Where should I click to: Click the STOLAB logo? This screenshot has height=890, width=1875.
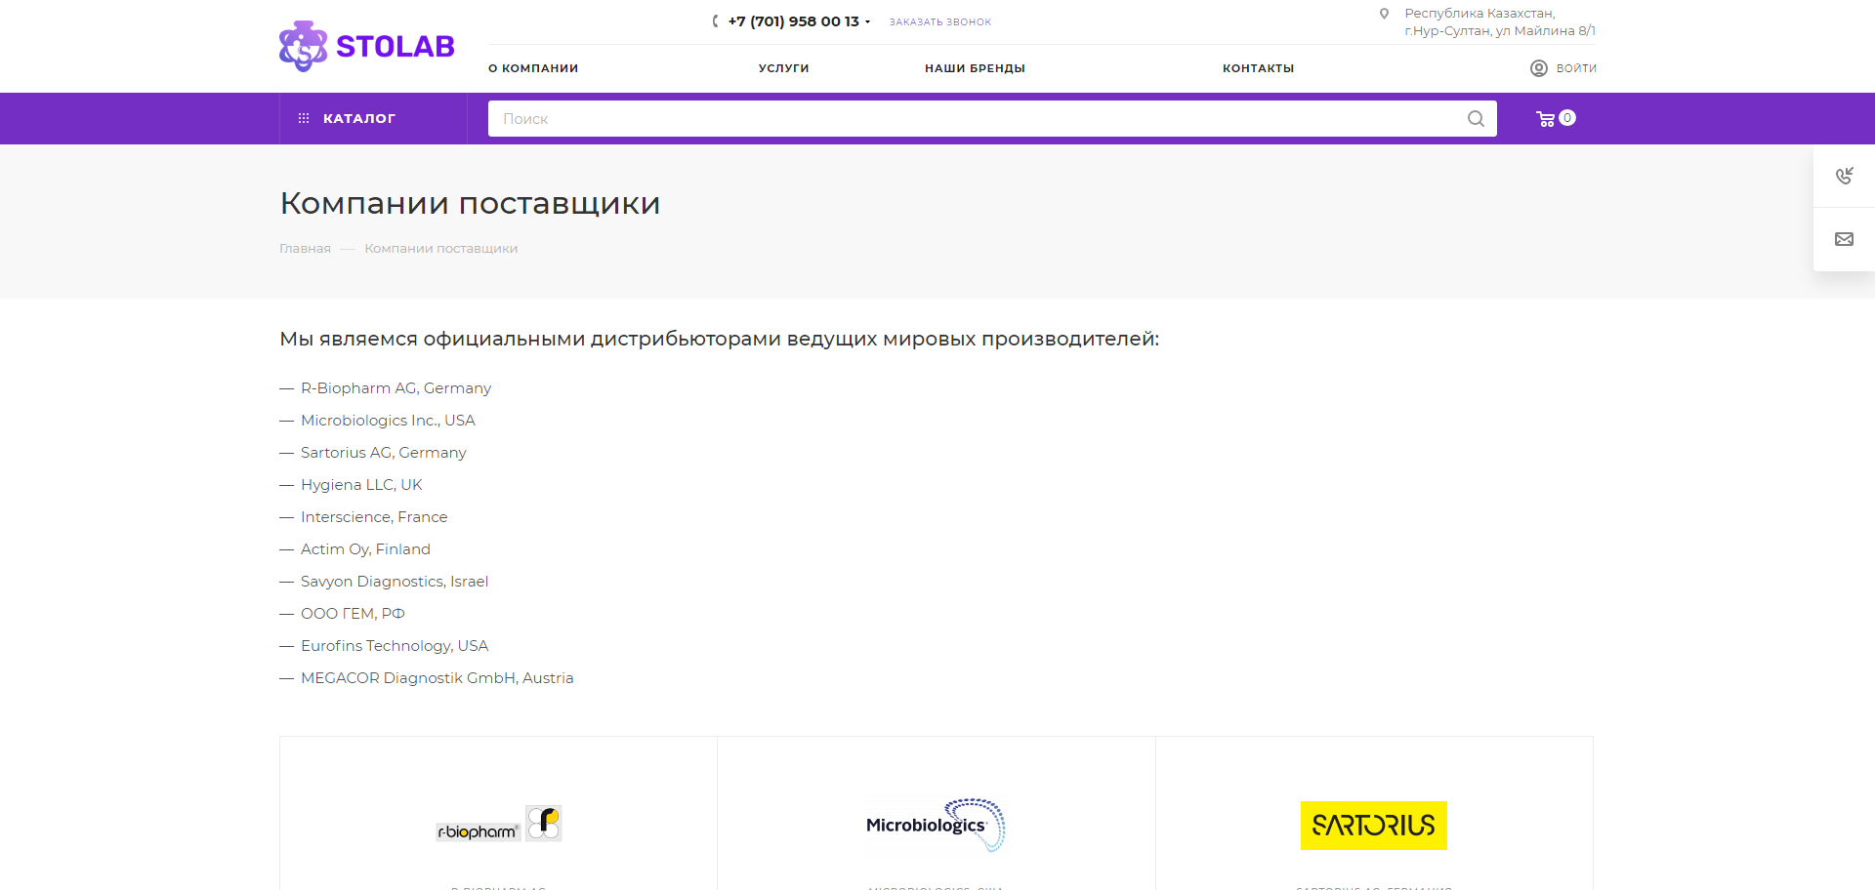pos(367,46)
